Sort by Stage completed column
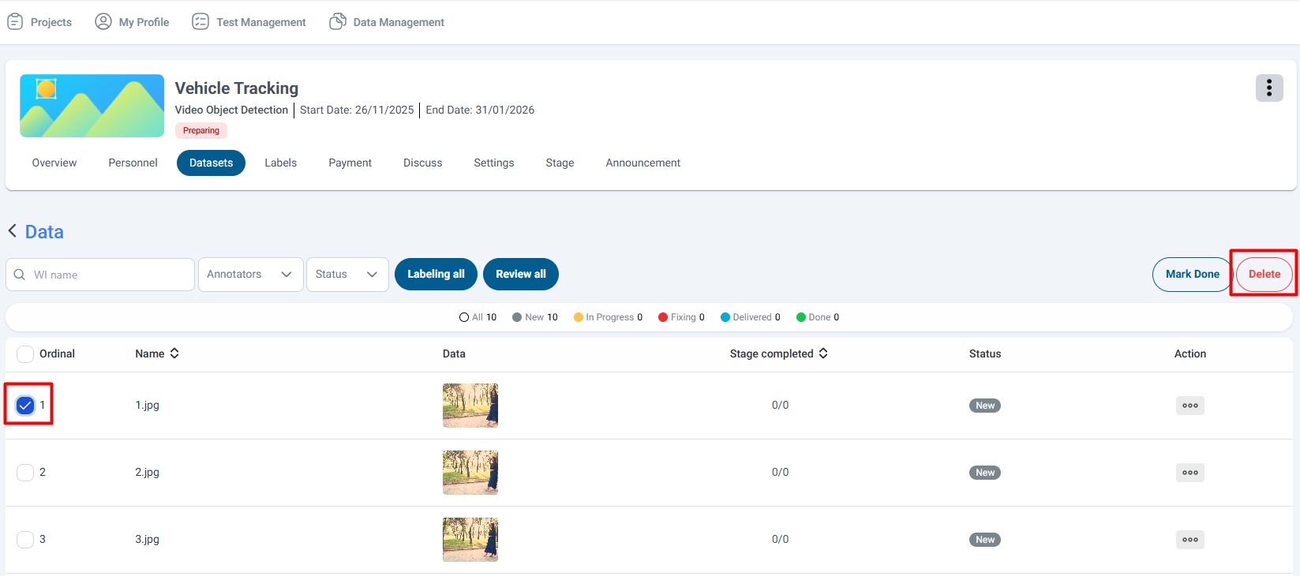1300x576 pixels. click(x=823, y=353)
